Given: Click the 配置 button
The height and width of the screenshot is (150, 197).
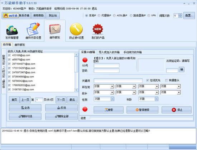Looking at the screenshot, I should tap(189, 16).
